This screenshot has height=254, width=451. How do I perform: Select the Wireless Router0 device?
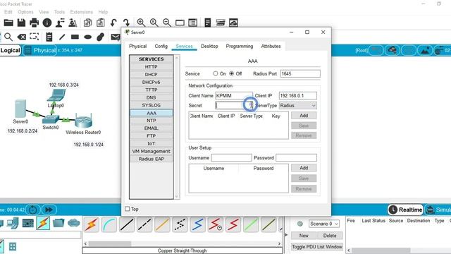[83, 121]
